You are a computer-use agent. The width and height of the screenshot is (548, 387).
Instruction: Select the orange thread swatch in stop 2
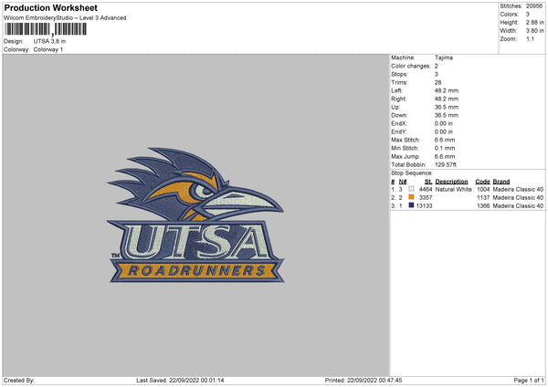pyautogui.click(x=412, y=197)
